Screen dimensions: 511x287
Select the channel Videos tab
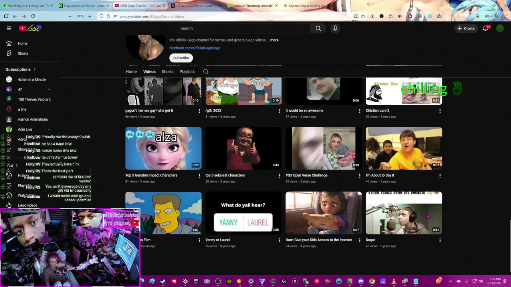click(x=149, y=72)
